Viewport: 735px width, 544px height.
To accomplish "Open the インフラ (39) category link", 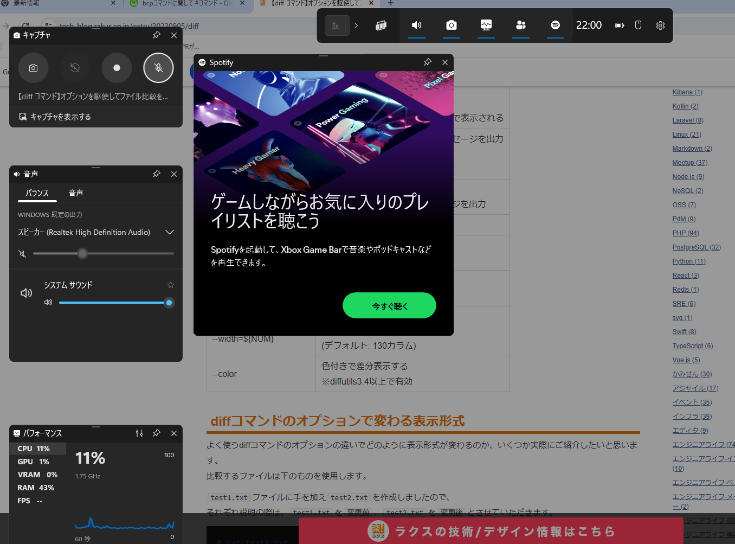I will click(x=692, y=417).
